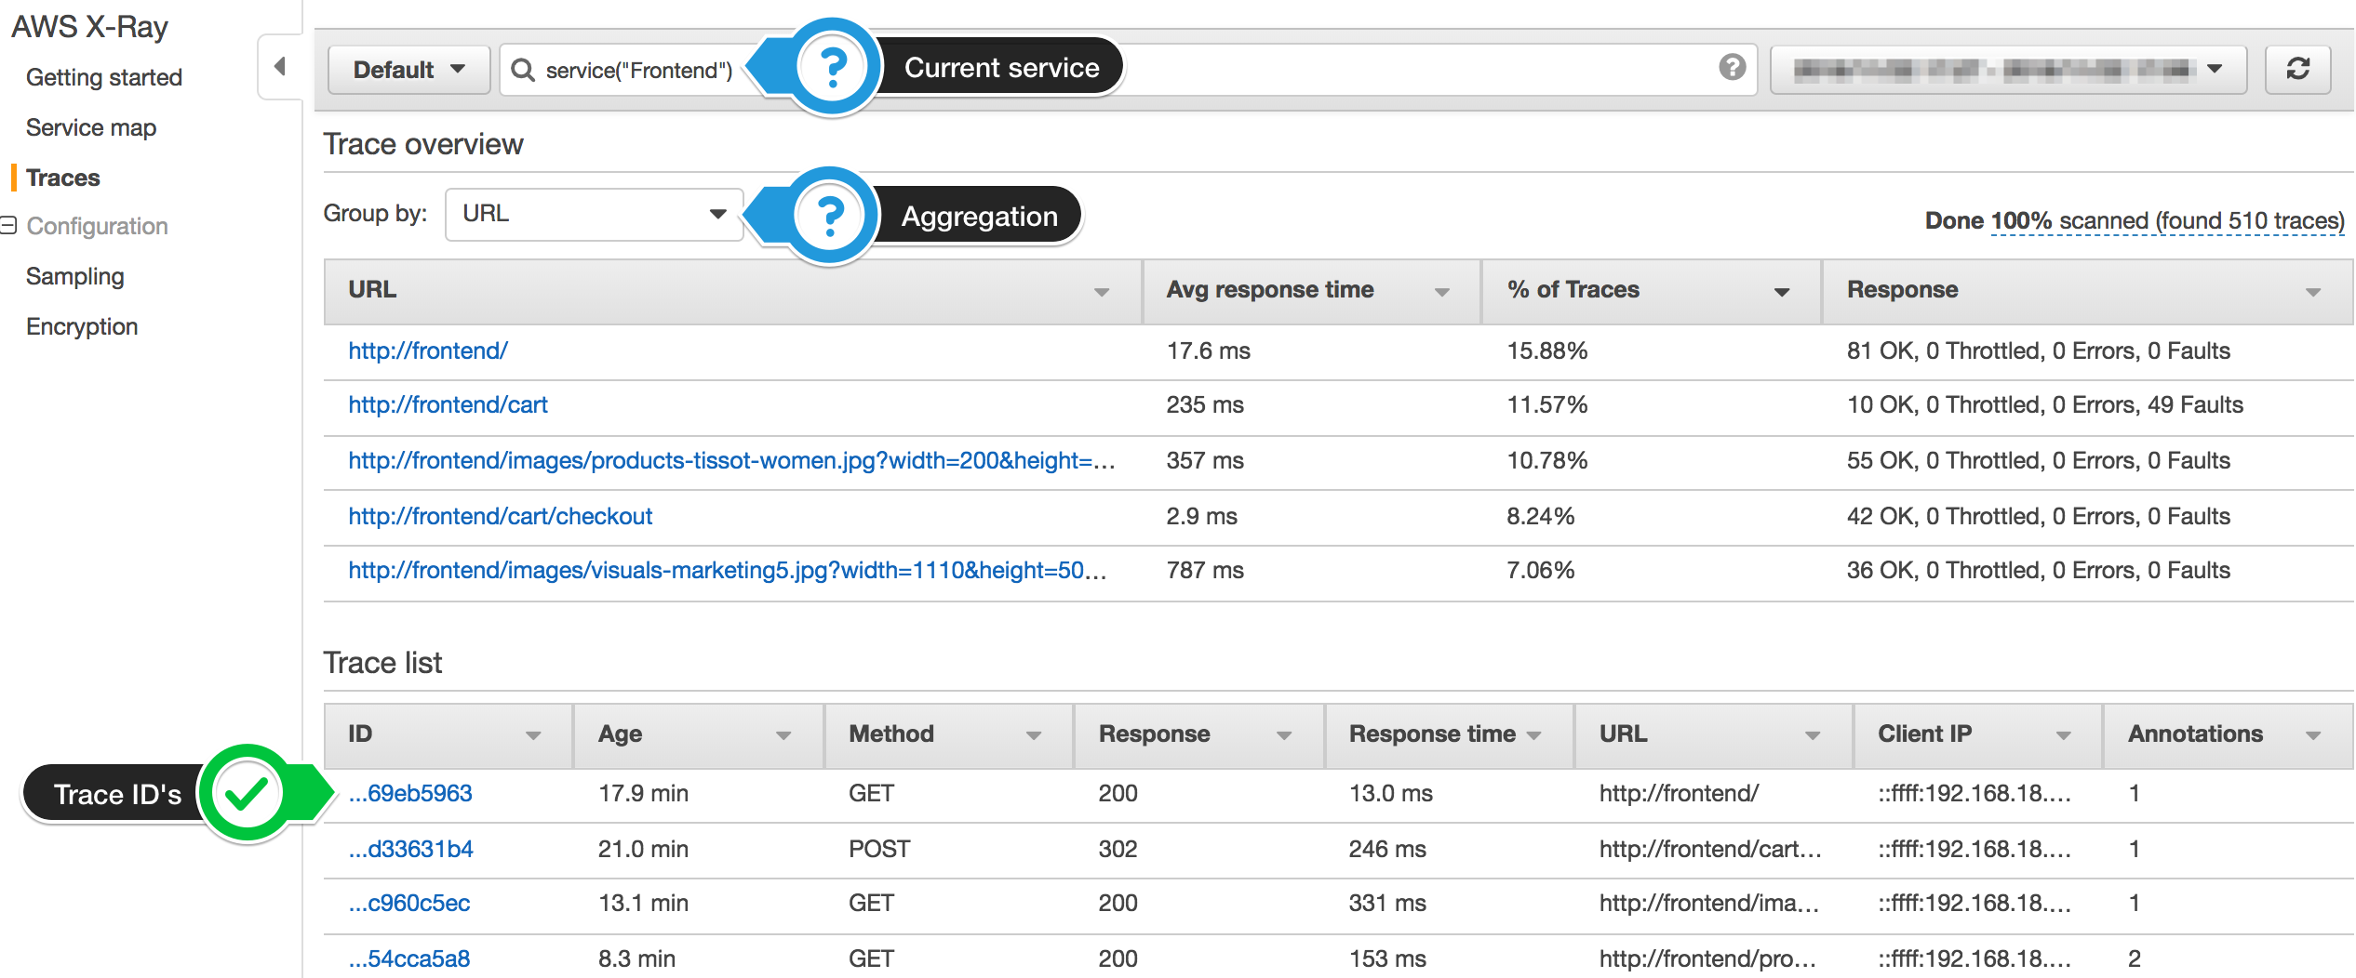The width and height of the screenshot is (2356, 978).
Task: Go to Service map page
Action: (x=91, y=127)
